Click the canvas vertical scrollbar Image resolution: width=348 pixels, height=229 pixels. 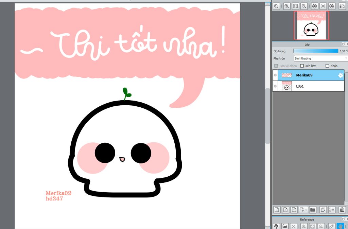click(268, 116)
